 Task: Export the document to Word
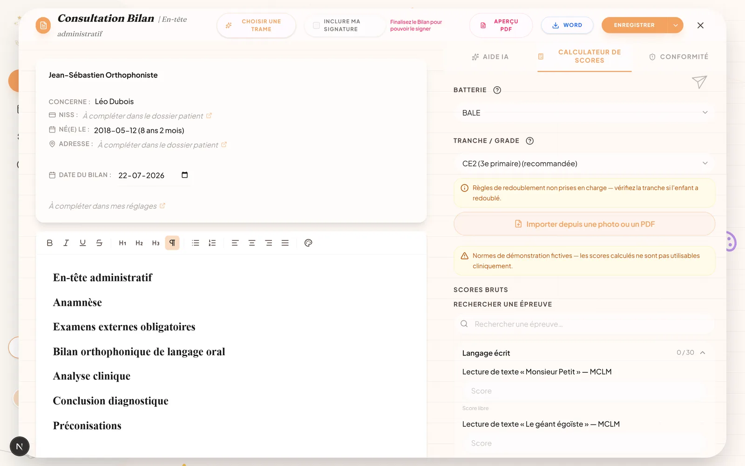[x=567, y=25]
